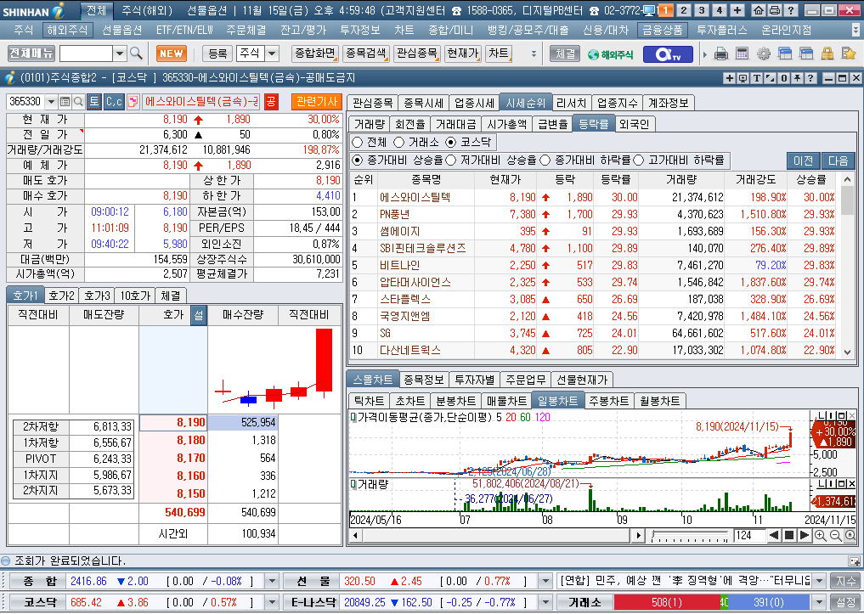This screenshot has height=614, width=864.
Task: Open the 코스닥 index ticker dropdown arrow
Action: 272,602
